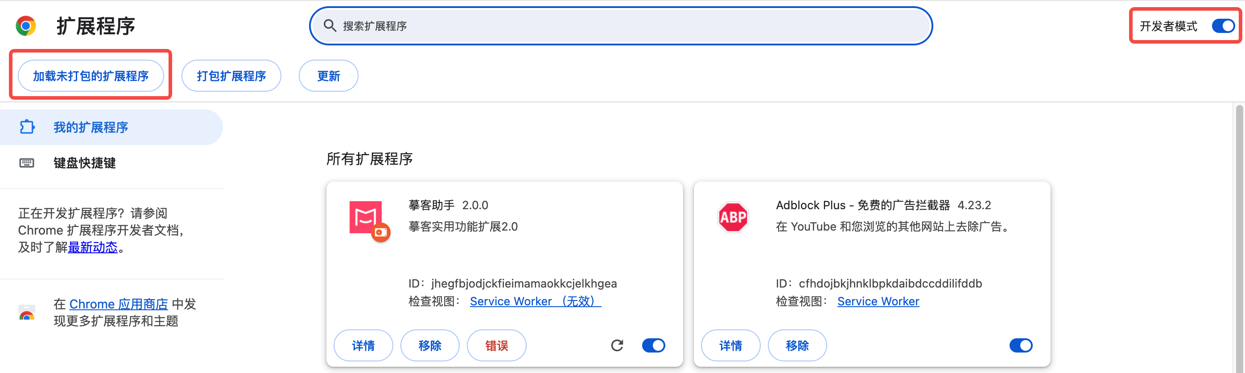This screenshot has width=1245, height=373.
Task: Disable the Adblock Plus extension toggle
Action: pos(1021,345)
